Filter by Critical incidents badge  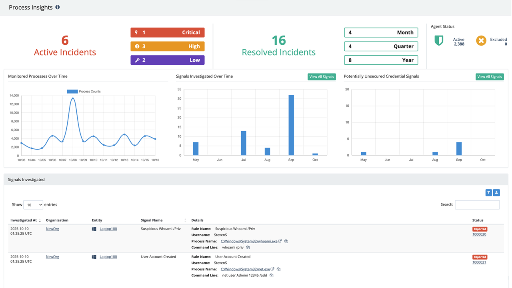click(168, 32)
